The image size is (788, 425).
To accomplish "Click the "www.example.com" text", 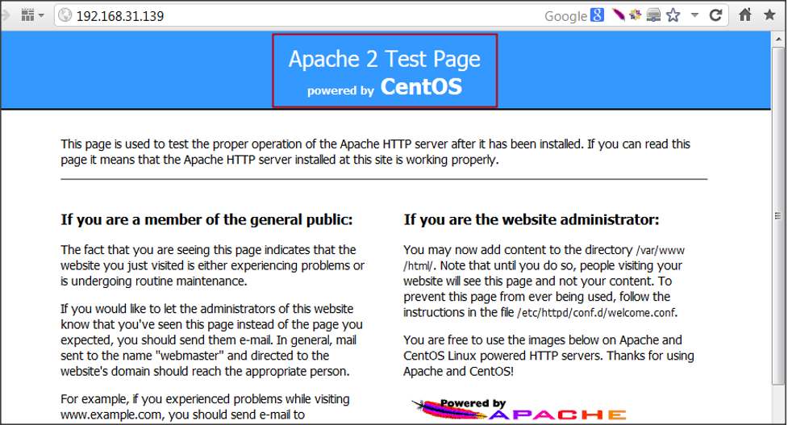I will 111,415.
